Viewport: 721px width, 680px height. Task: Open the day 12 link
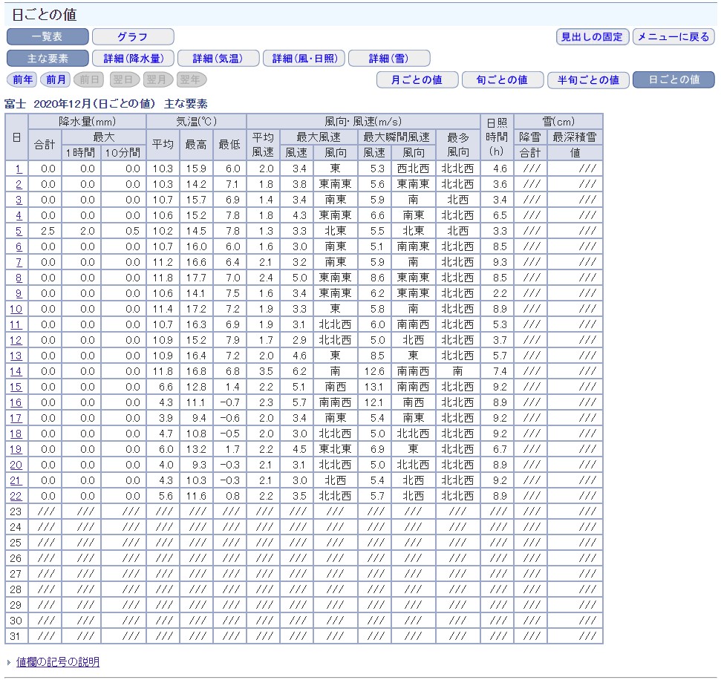[16, 340]
